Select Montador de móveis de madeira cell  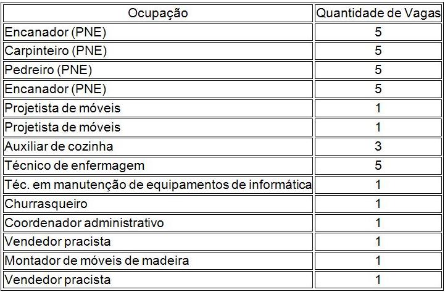pyautogui.click(x=96, y=261)
